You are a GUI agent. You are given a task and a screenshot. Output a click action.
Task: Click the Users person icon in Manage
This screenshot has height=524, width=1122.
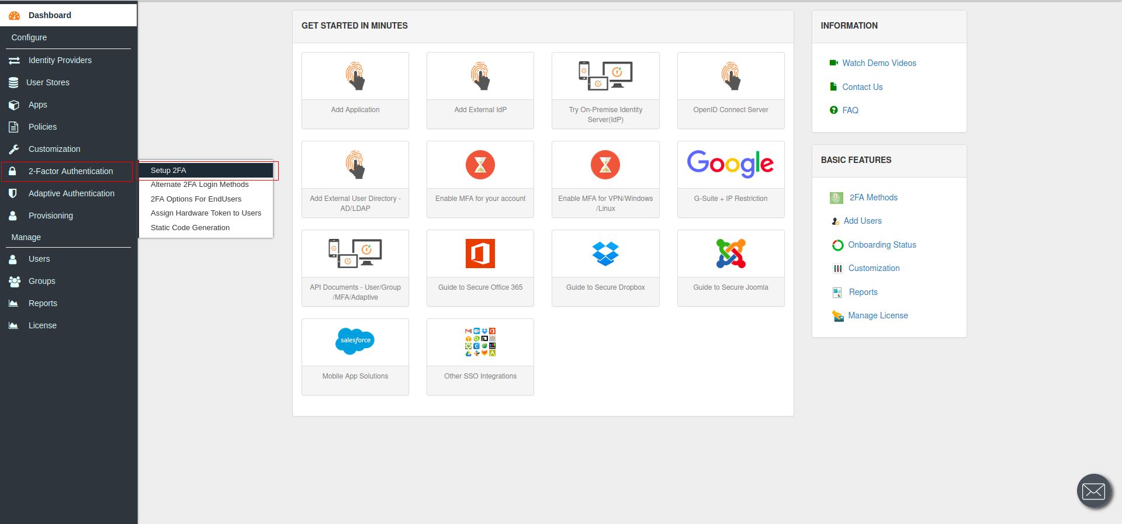pyautogui.click(x=13, y=259)
